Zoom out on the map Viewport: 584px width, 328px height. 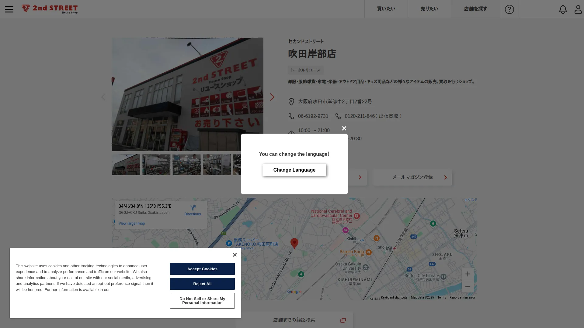(x=468, y=286)
